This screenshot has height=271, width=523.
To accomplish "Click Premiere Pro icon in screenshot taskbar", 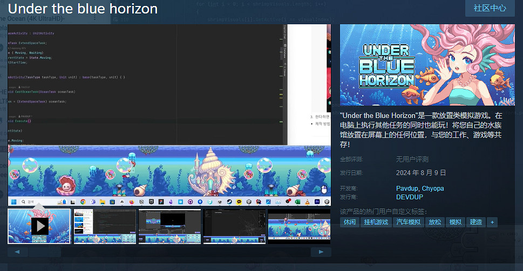I will [x=317, y=201].
